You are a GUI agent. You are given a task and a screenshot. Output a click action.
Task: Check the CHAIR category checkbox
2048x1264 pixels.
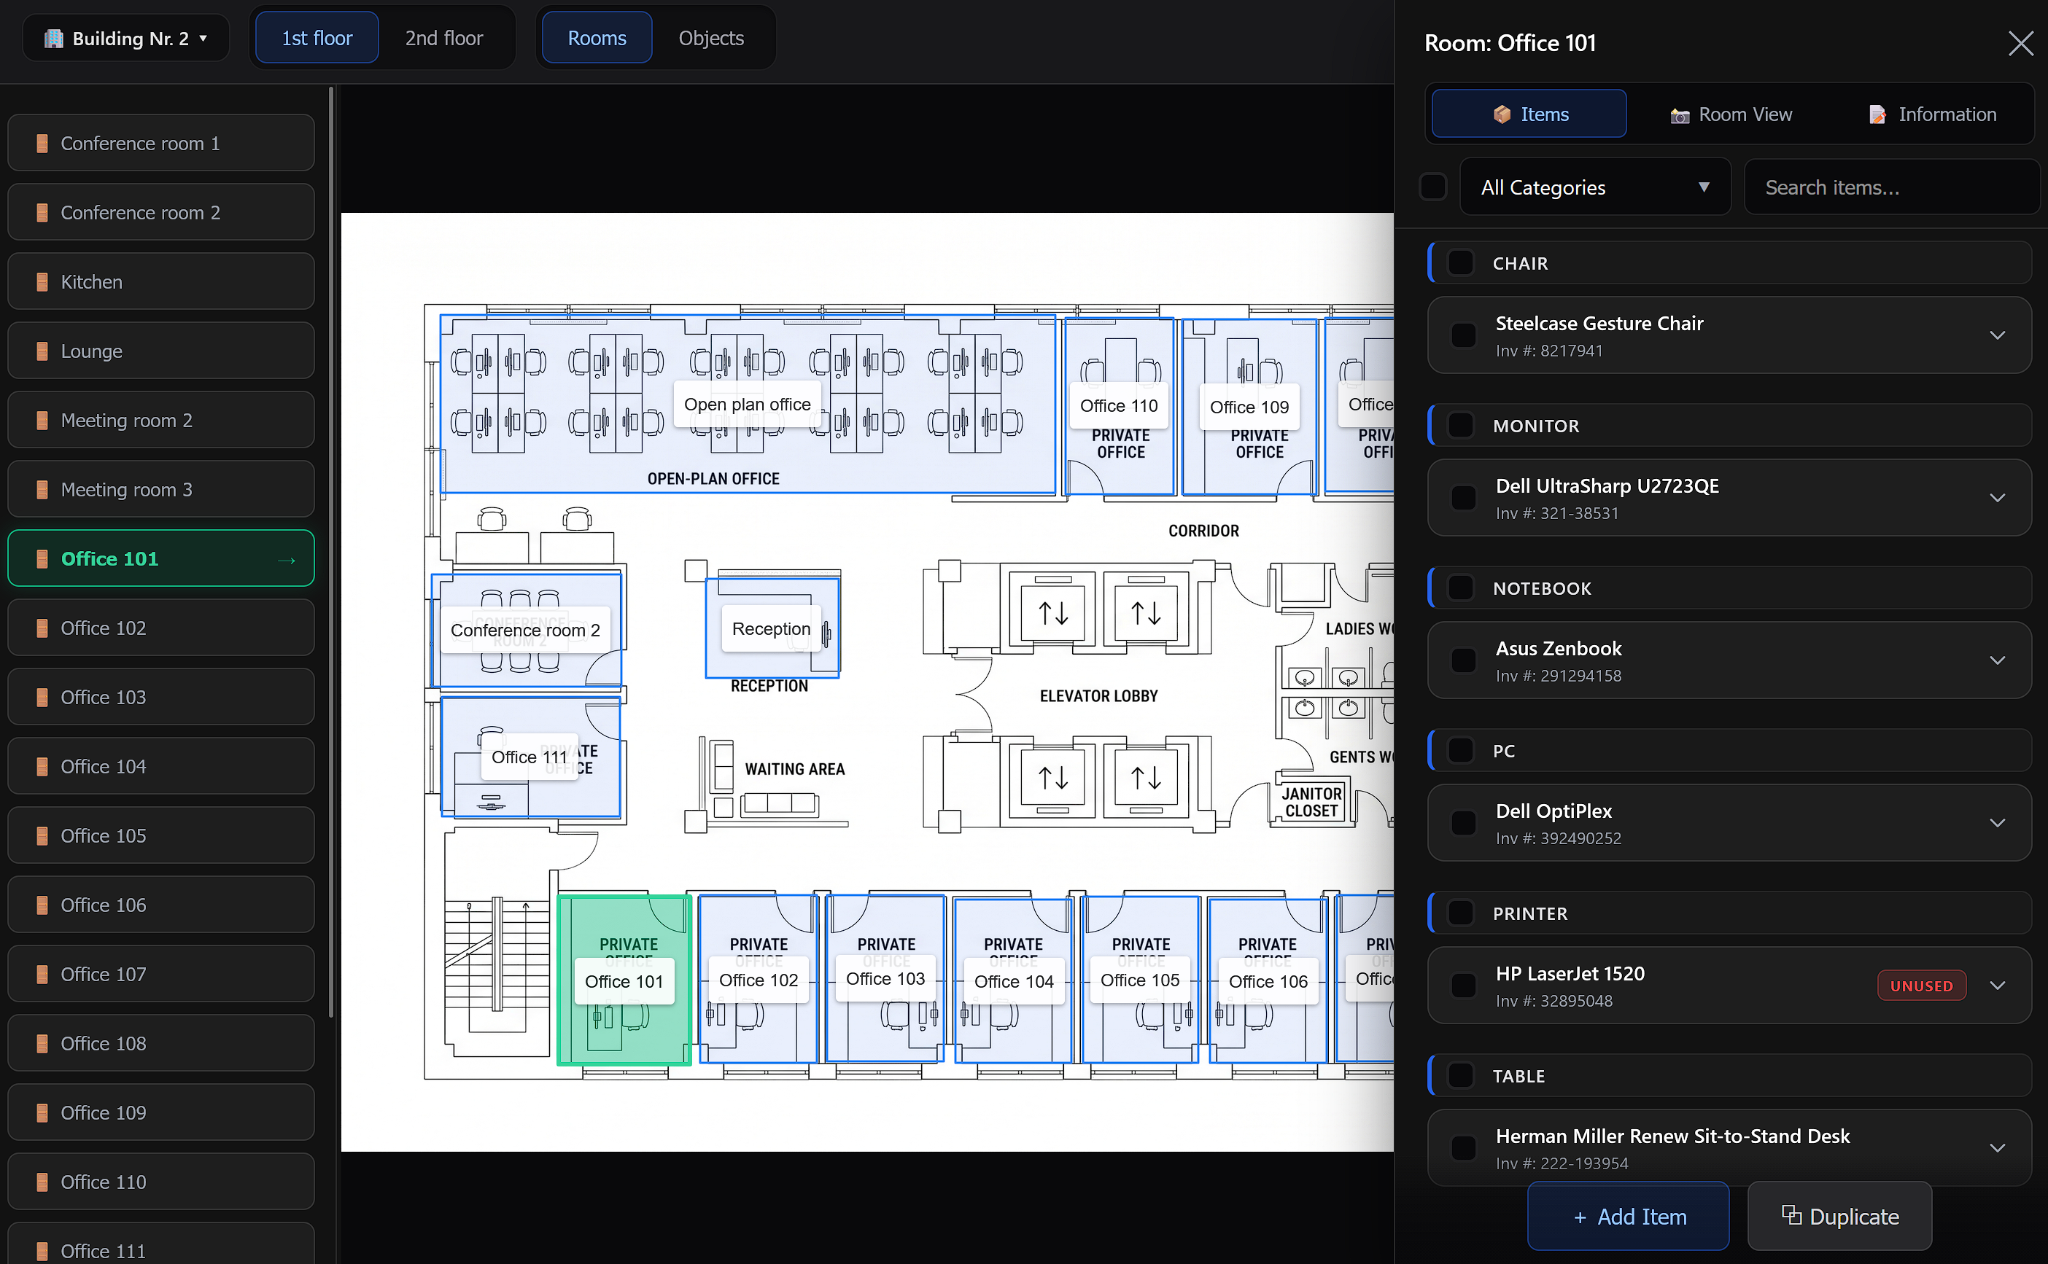pos(1460,262)
